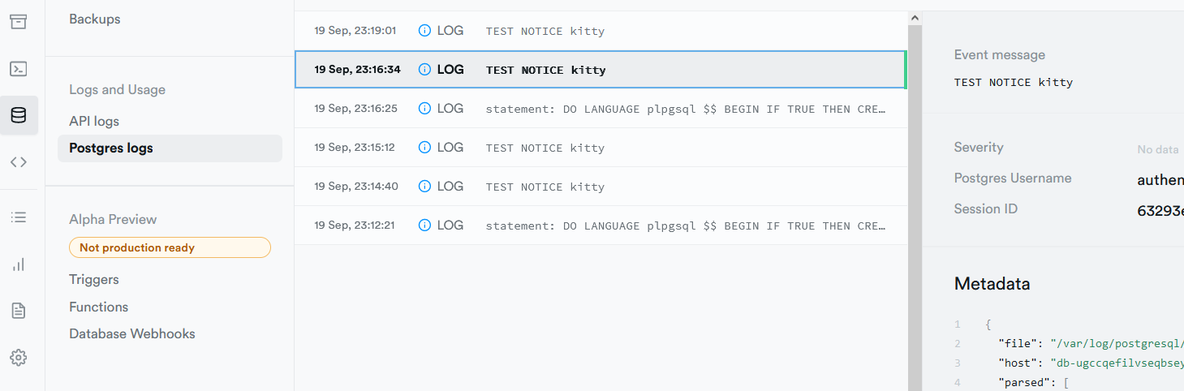Open Triggers page

[94, 279]
